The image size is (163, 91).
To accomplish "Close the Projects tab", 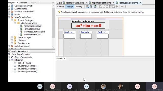I will [17, 3].
